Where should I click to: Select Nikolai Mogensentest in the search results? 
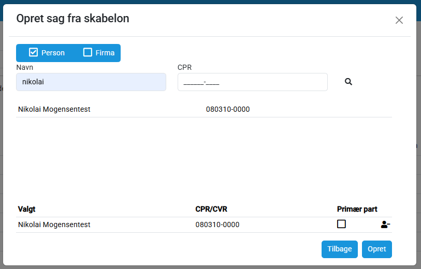(54, 109)
